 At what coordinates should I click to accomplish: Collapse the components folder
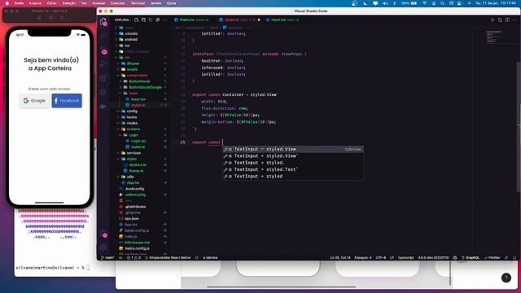click(137, 76)
